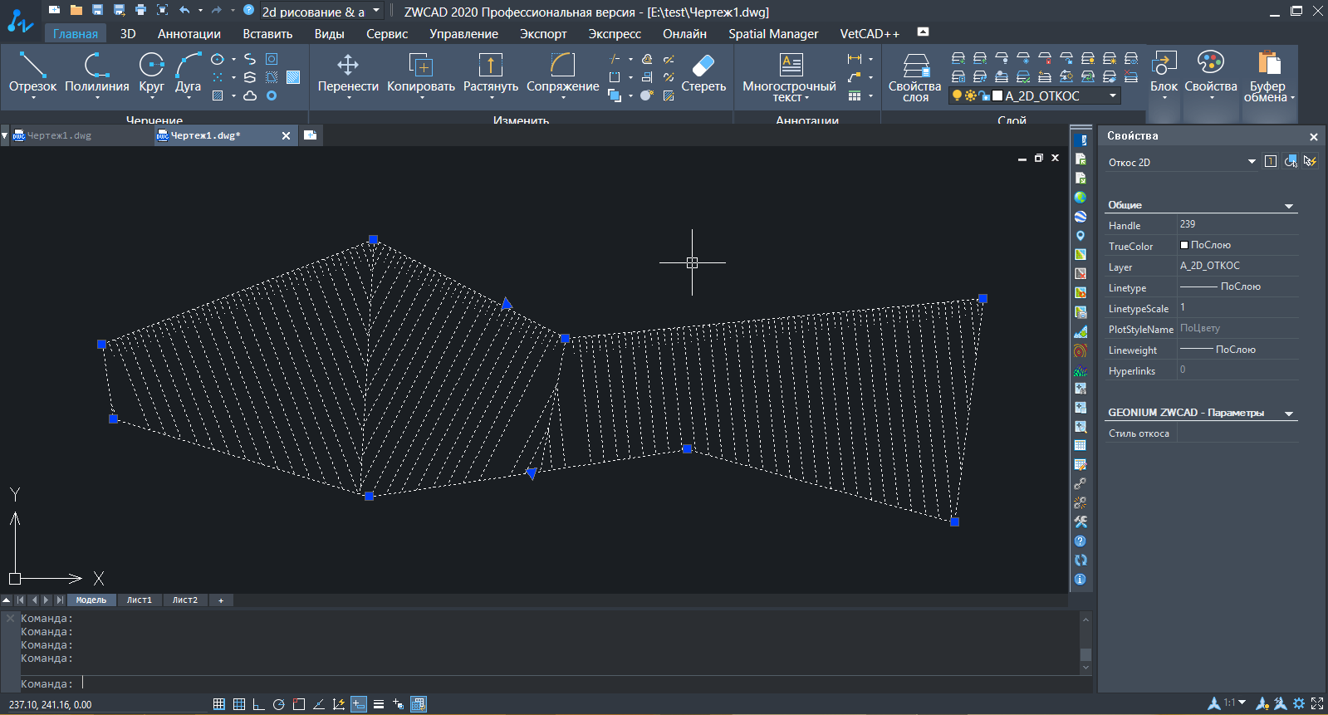Select the donut ring tool

point(272,95)
